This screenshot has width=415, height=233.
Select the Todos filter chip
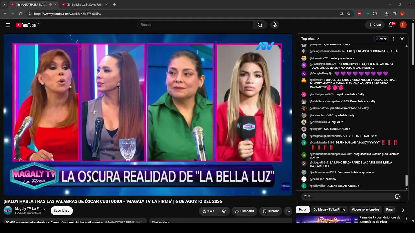click(x=302, y=210)
